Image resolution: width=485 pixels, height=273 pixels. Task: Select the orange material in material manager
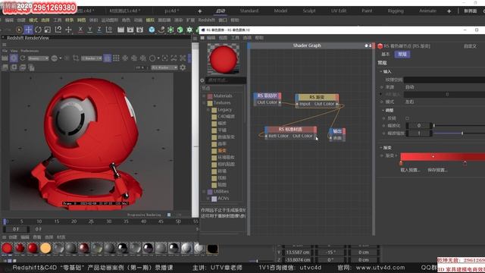pos(45,248)
